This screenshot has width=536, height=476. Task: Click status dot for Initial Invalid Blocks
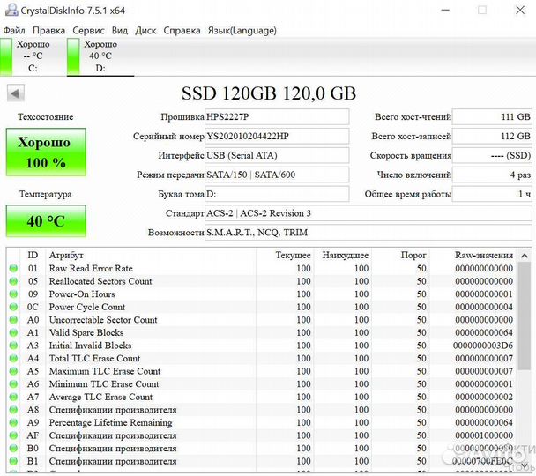tap(13, 346)
